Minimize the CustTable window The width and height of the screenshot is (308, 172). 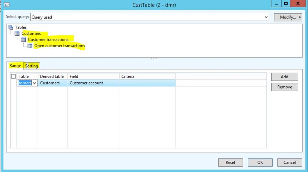click(x=276, y=4)
